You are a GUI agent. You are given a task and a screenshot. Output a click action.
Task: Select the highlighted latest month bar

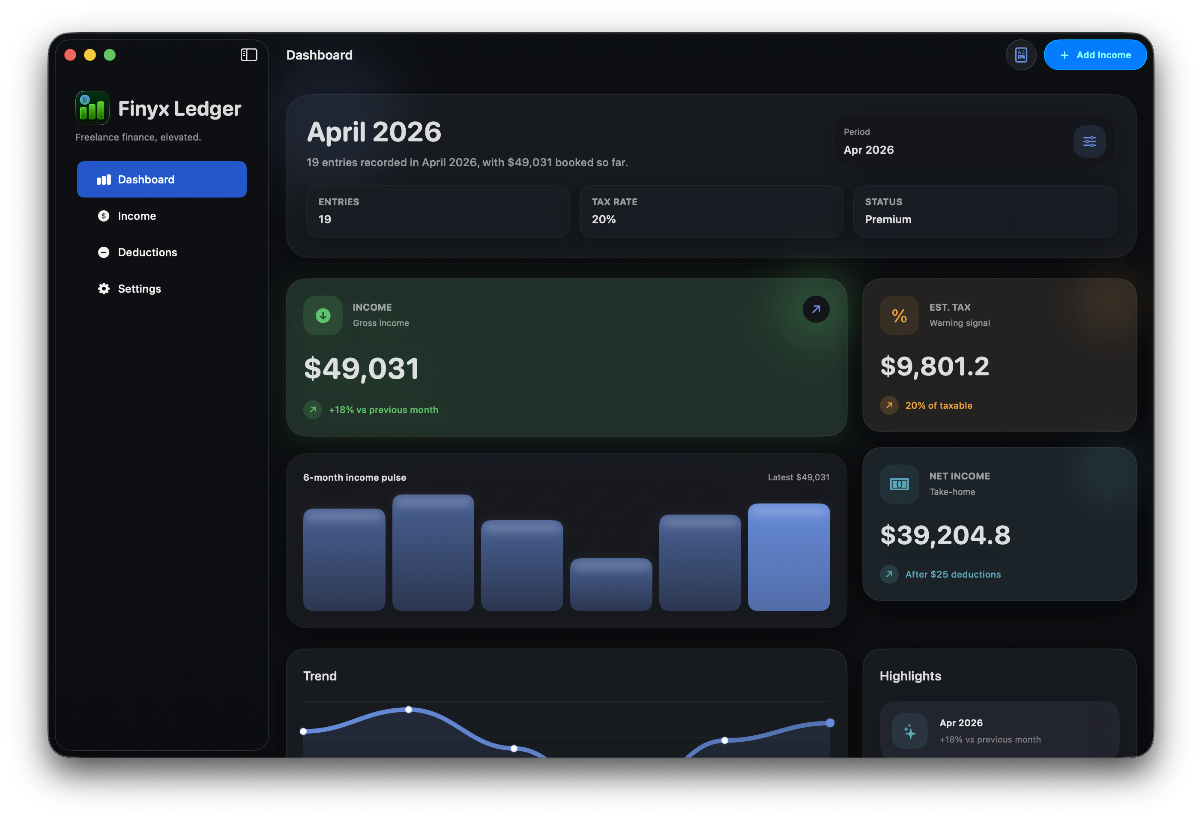(788, 557)
